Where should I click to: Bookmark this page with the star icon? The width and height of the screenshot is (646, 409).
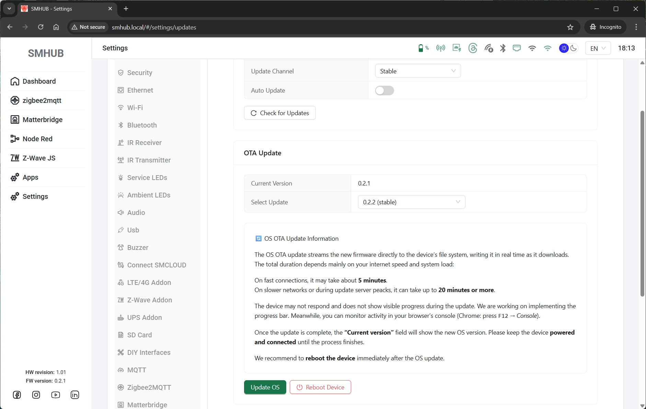tap(570, 27)
